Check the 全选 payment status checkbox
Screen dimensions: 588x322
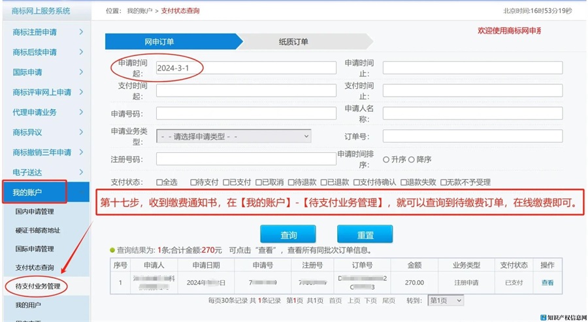pyautogui.click(x=159, y=182)
